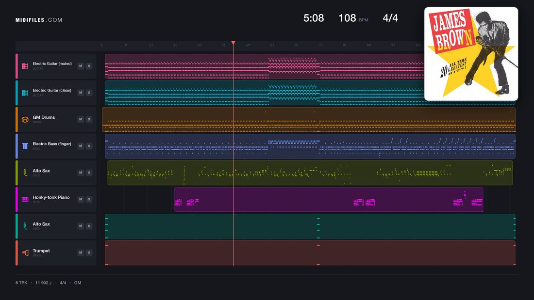Image resolution: width=534 pixels, height=300 pixels.
Task: Solo the Electric Guitar (muted) track
Action: [x=89, y=66]
